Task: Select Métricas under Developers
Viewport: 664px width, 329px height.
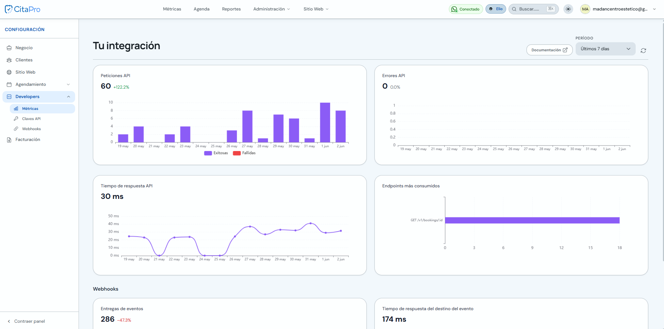Action: [x=42, y=109]
